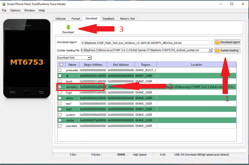The image size is (249, 165).
Task: Select the userdata name cell
Action: [x=72, y=126]
